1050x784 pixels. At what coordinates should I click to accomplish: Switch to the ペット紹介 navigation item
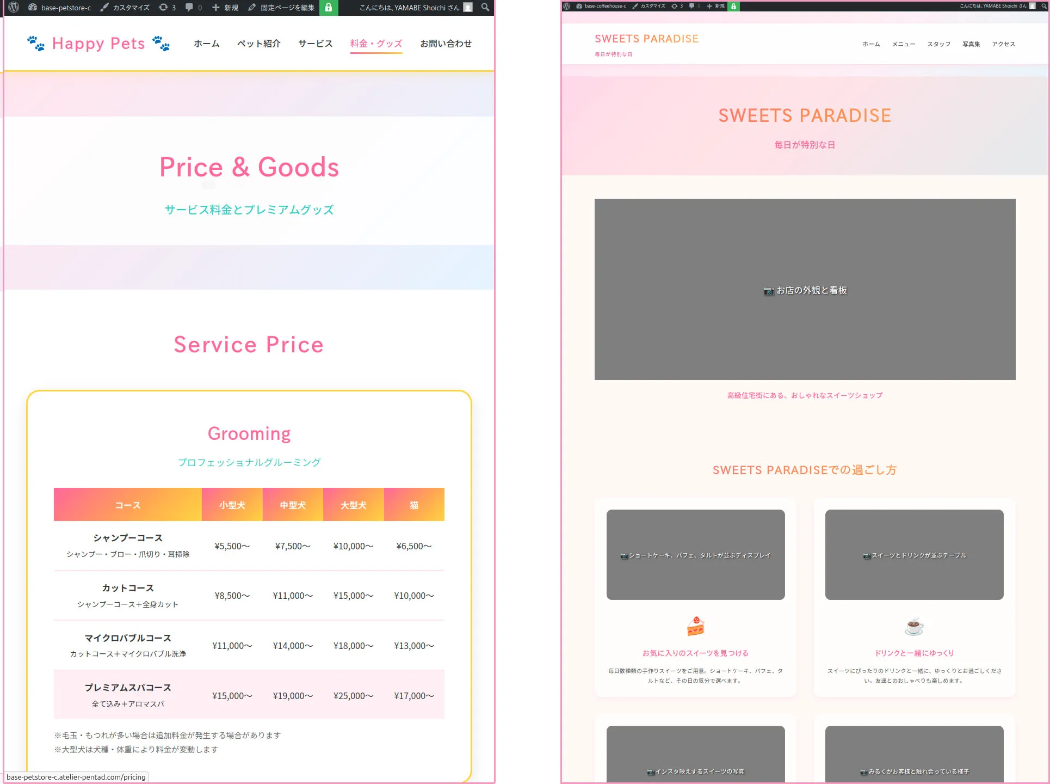pyautogui.click(x=258, y=44)
